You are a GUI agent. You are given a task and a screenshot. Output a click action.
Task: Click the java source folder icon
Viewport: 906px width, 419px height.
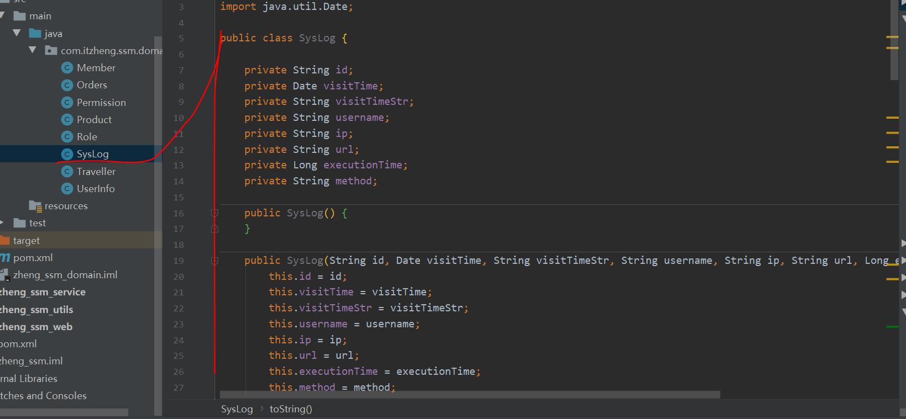[35, 34]
